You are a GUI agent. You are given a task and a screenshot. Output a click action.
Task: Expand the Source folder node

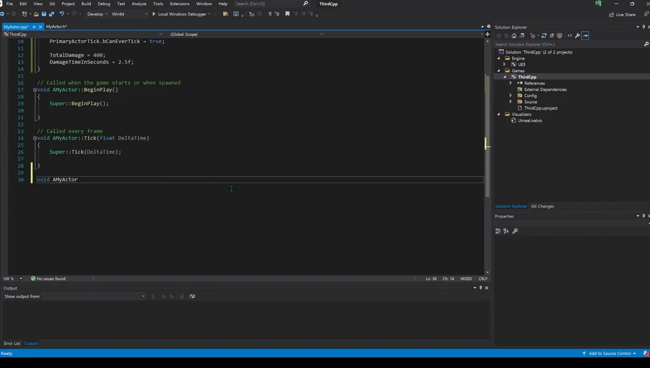click(510, 102)
